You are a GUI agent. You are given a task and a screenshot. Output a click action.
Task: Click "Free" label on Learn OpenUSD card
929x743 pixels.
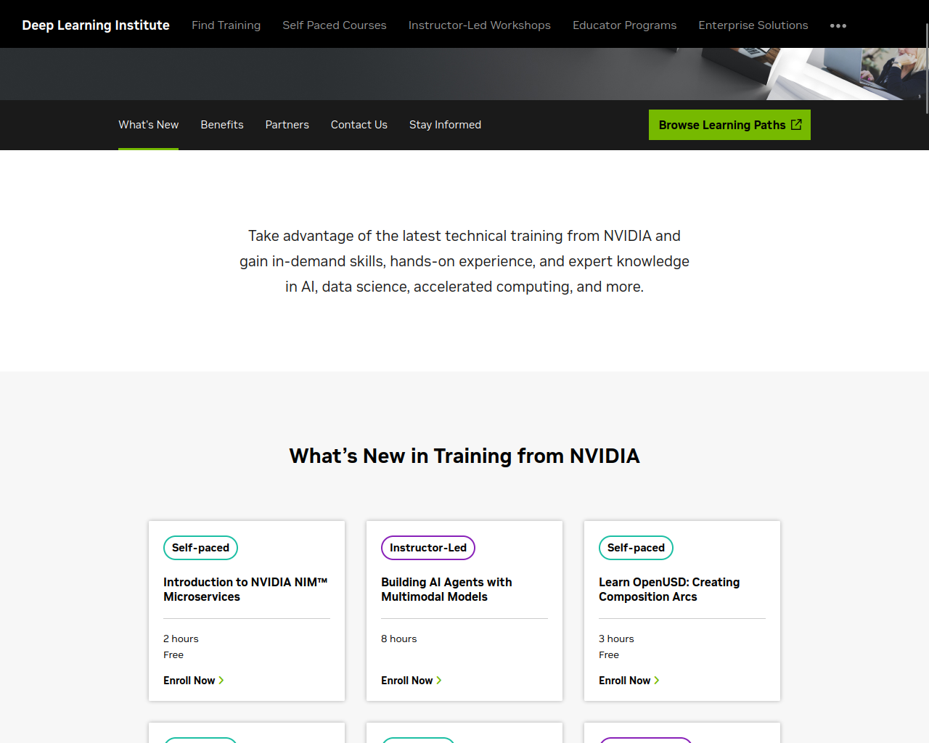609,654
